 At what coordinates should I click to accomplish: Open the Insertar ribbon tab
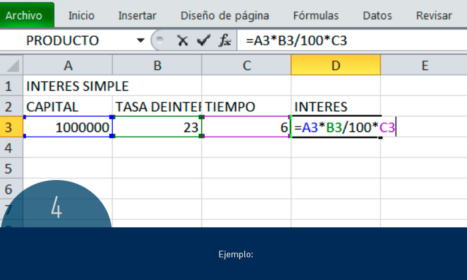coord(137,15)
